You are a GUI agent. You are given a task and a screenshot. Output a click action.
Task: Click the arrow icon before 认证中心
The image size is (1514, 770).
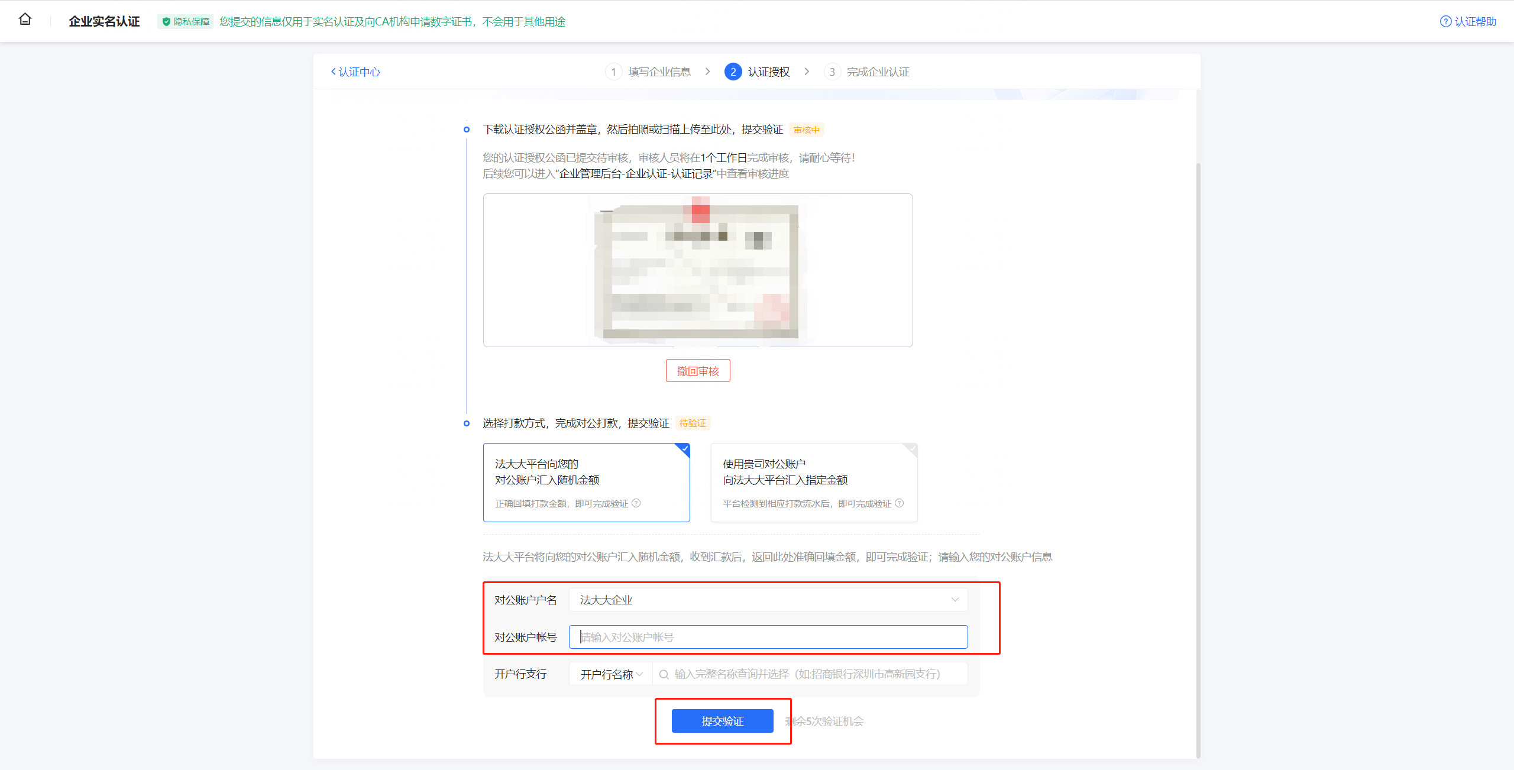333,72
